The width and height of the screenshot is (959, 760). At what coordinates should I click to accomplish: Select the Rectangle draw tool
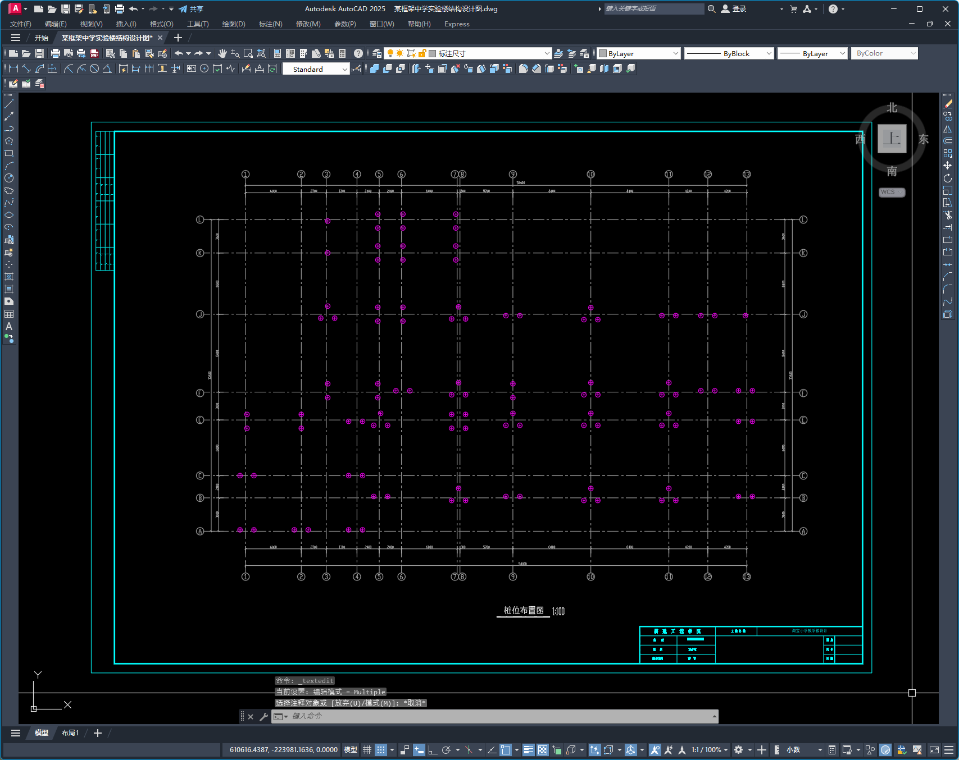click(x=9, y=153)
